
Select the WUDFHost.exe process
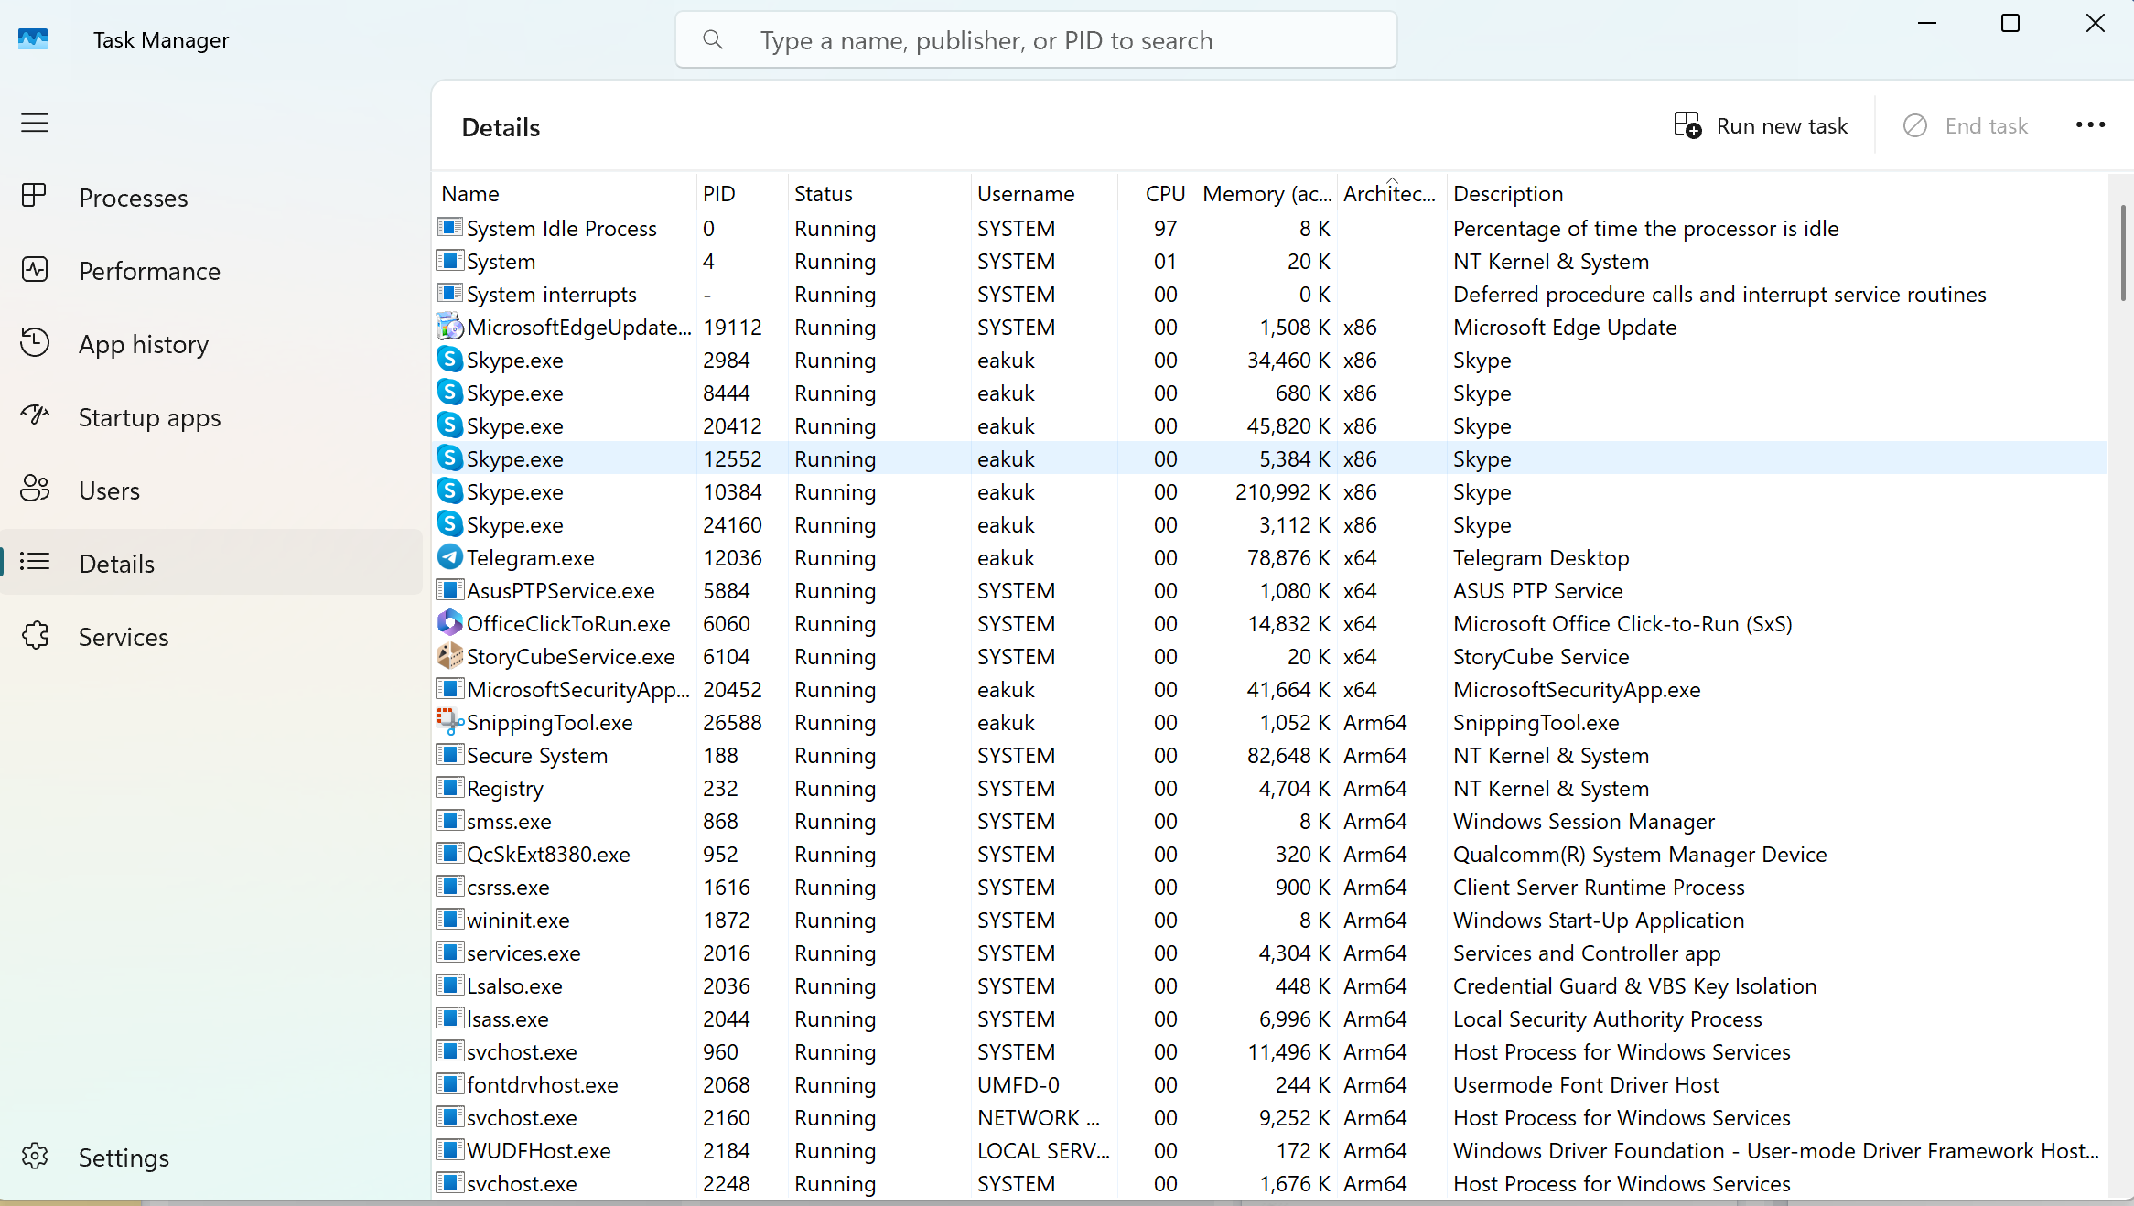pos(1270,1150)
